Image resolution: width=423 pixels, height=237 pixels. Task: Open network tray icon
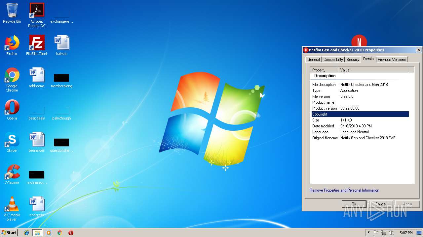click(384, 233)
